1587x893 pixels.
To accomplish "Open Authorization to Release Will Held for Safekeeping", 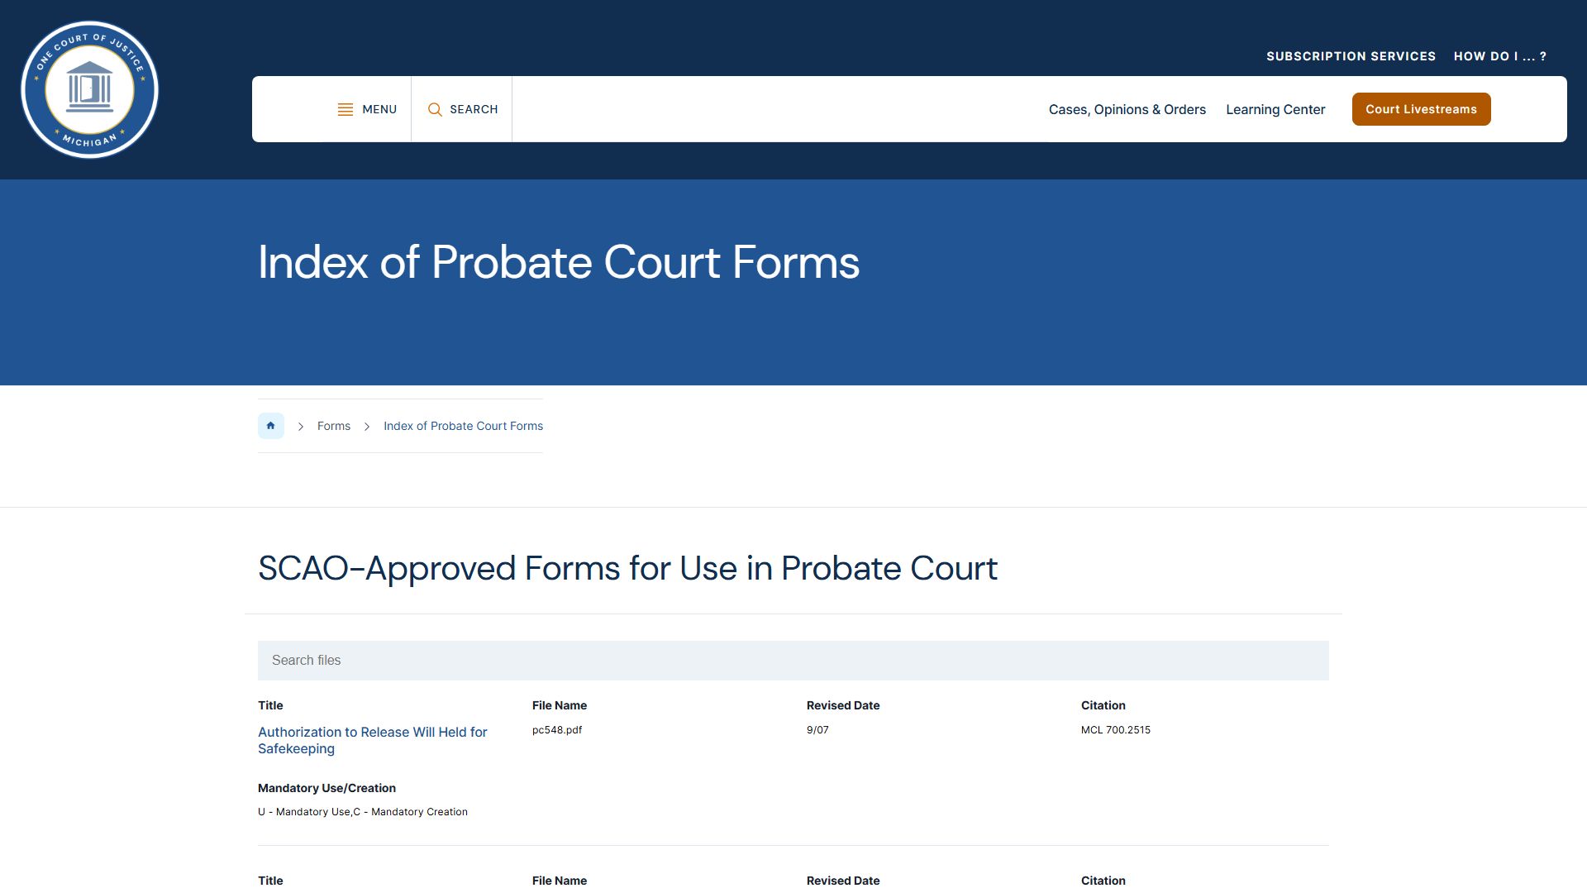I will [372, 740].
